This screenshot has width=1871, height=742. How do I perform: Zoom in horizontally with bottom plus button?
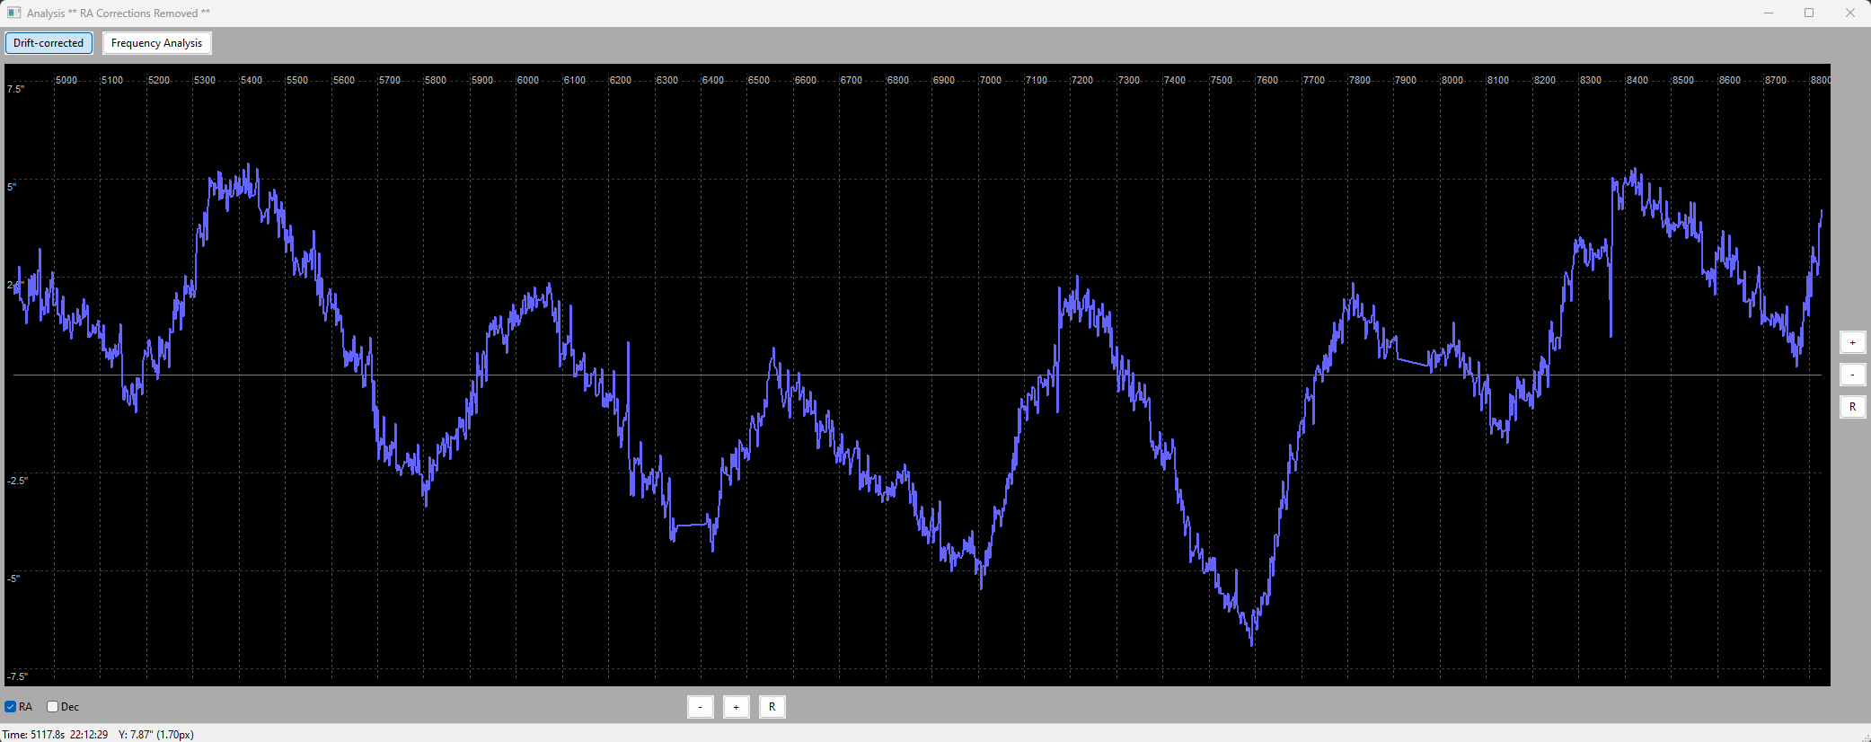click(x=737, y=707)
